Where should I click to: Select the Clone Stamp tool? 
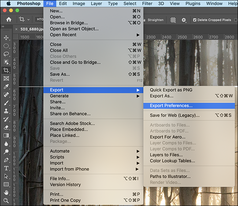(x=6, y=111)
